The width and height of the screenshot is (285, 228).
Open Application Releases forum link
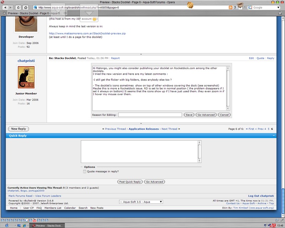(144, 129)
